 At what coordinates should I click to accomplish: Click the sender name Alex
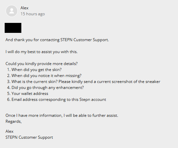pyautogui.click(x=24, y=8)
